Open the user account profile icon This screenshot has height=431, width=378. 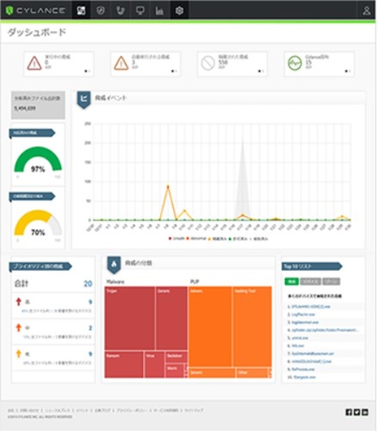(367, 11)
